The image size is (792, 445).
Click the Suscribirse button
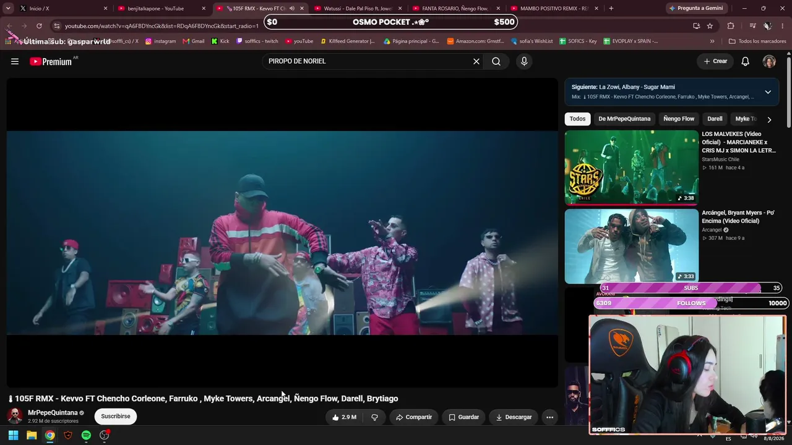point(116,417)
